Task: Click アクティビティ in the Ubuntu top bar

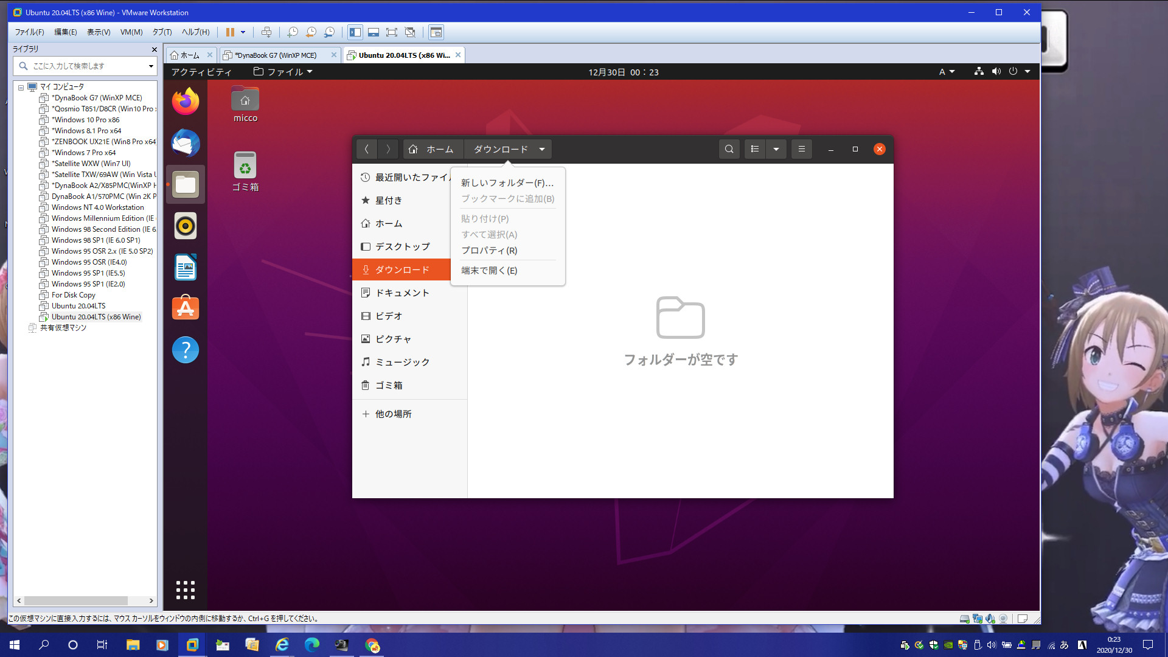Action: pos(201,72)
